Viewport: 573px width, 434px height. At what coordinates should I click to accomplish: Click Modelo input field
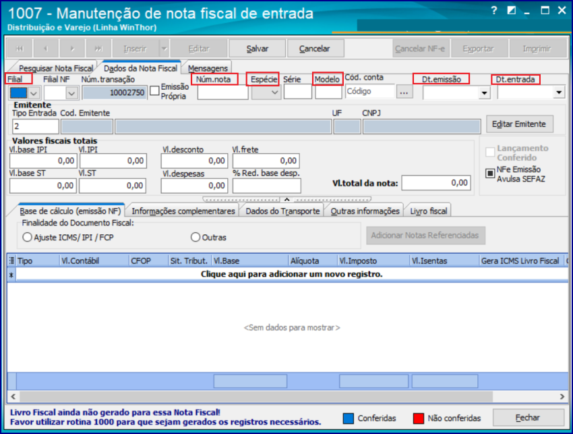click(x=328, y=92)
